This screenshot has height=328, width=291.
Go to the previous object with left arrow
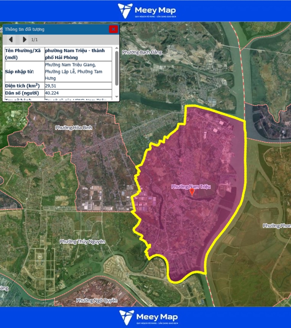(11, 40)
